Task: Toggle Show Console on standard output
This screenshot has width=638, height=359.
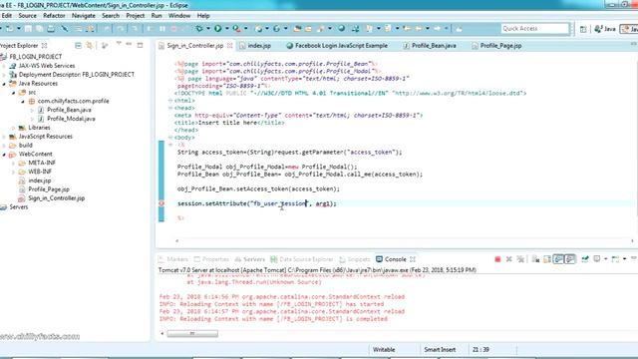Action: pyautogui.click(x=558, y=259)
